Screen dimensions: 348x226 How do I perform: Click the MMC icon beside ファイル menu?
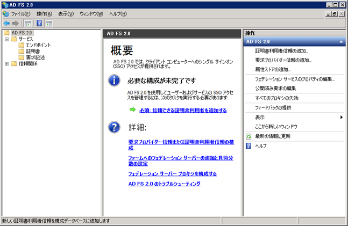tap(5, 14)
